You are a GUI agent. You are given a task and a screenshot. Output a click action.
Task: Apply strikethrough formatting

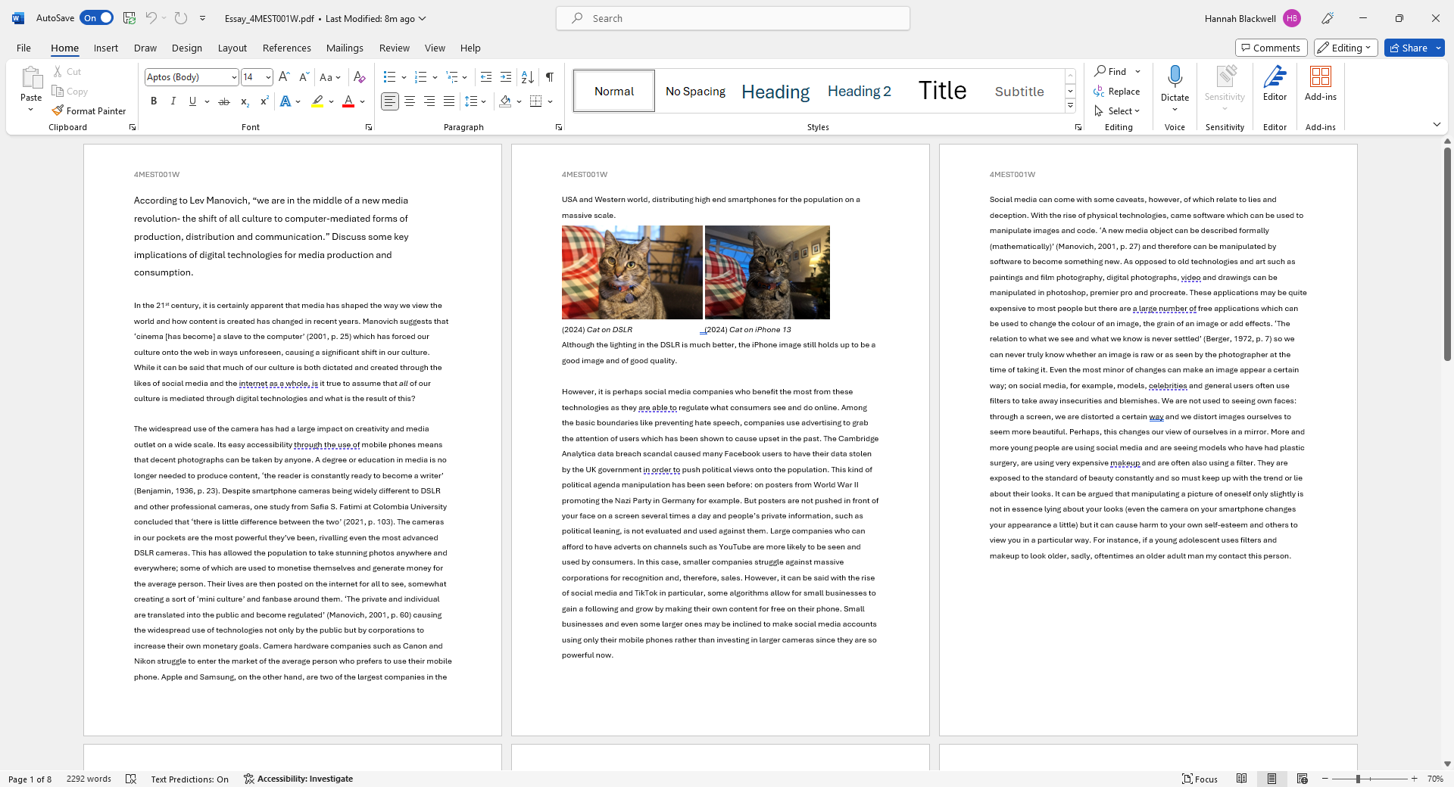(x=223, y=101)
